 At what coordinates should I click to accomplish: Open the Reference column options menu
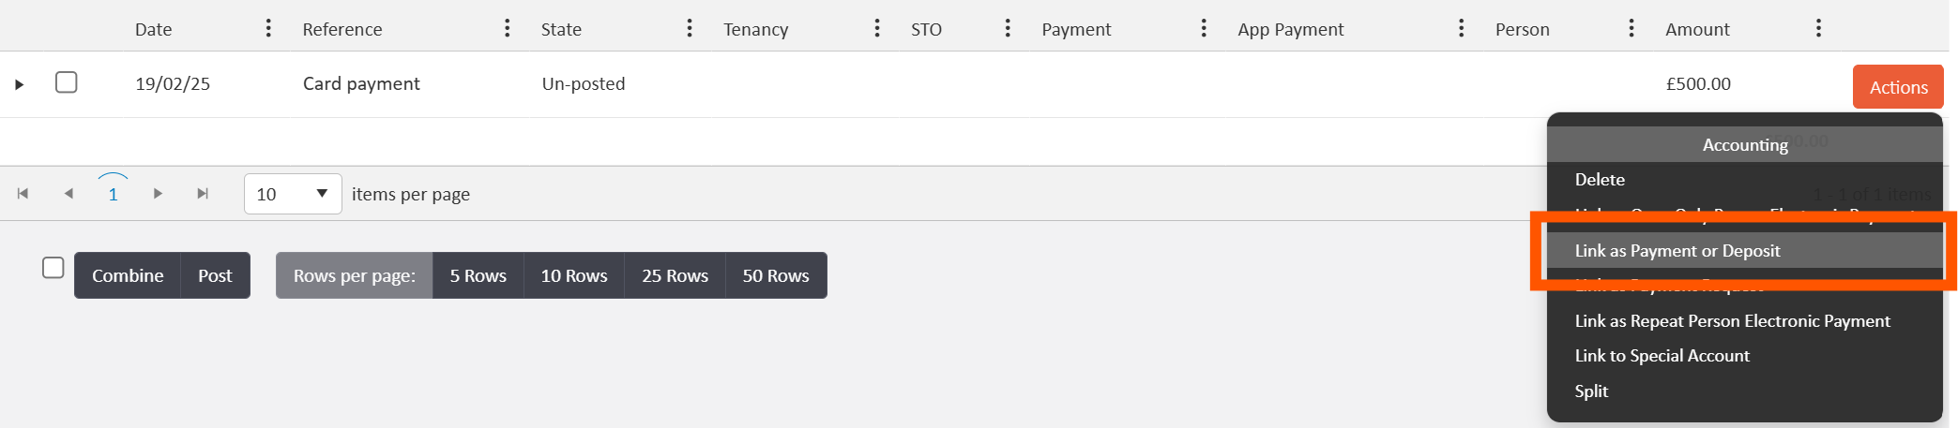[507, 28]
